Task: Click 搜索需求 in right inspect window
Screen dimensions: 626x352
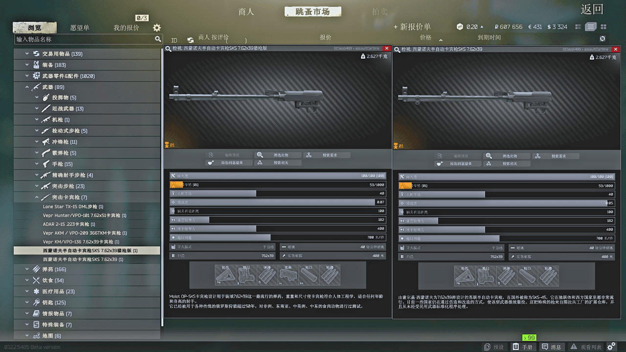Action: (556, 156)
